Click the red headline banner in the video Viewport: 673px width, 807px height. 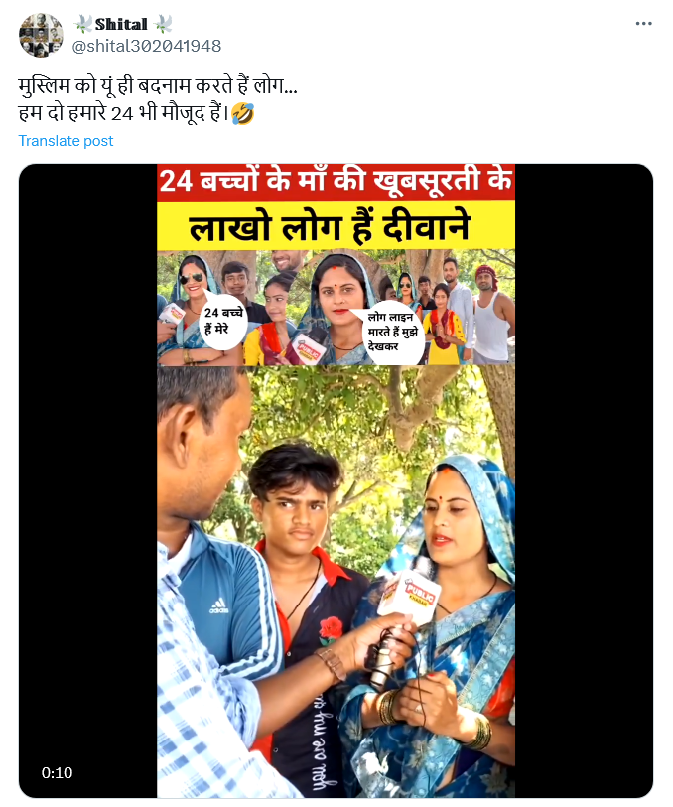[x=336, y=182]
